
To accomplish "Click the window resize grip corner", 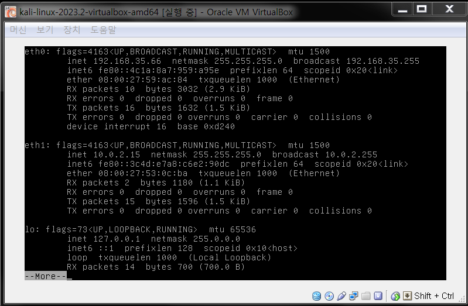I will tap(463, 299).
